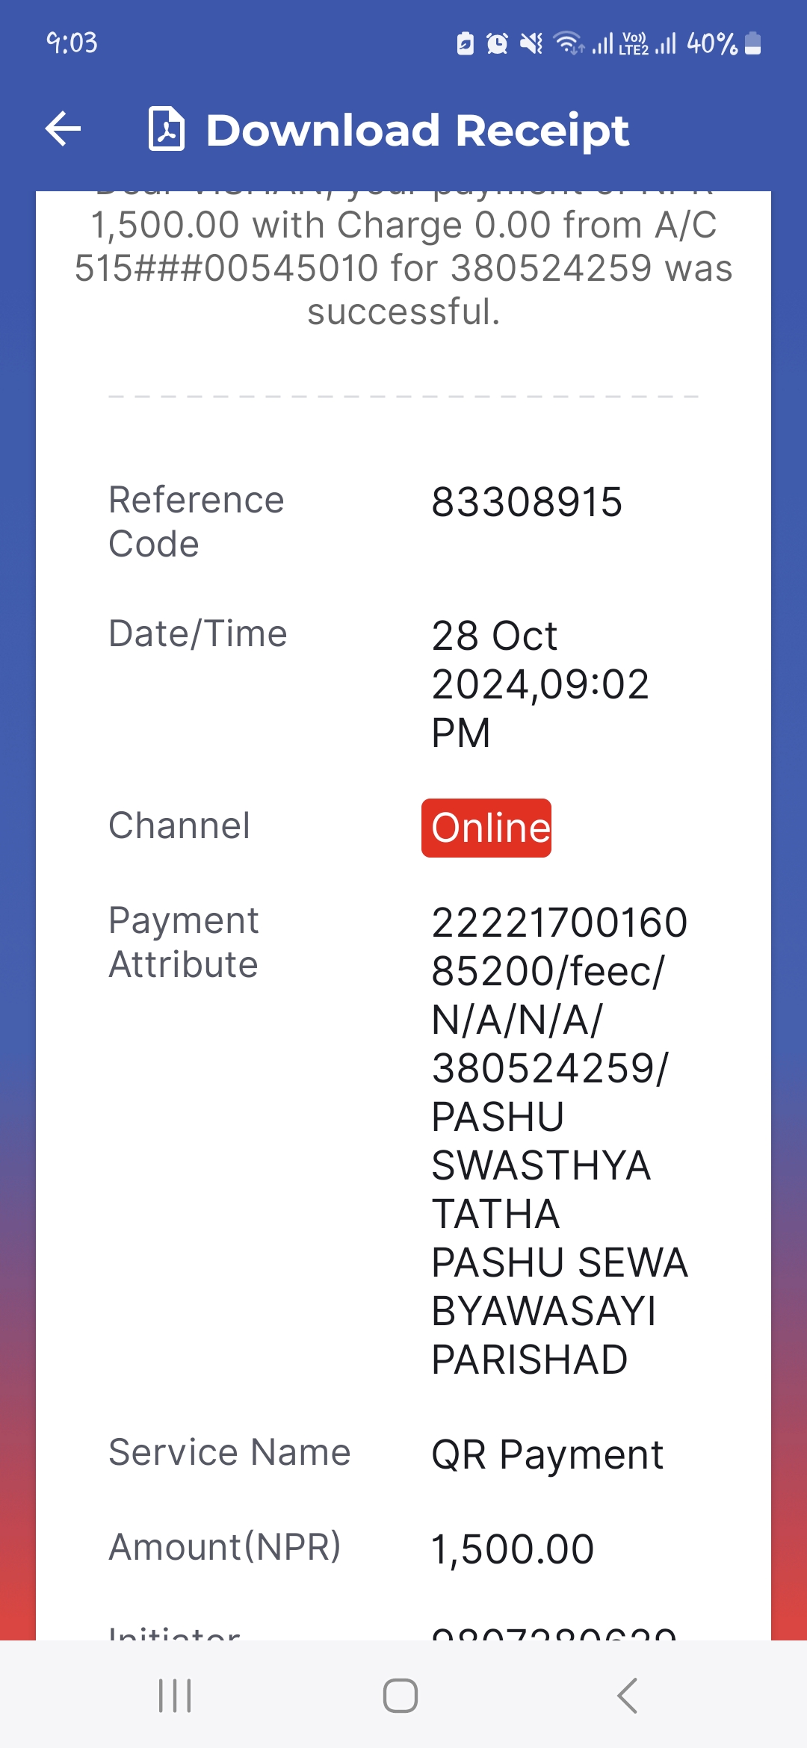This screenshot has width=807, height=1748.
Task: Click the Download Receipt title
Action: (x=417, y=131)
